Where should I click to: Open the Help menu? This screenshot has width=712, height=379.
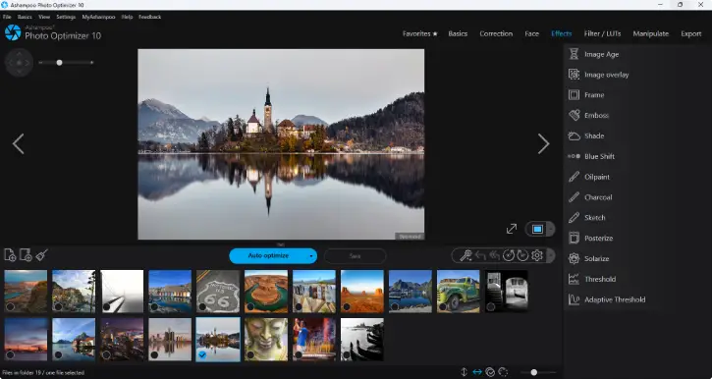tap(127, 17)
